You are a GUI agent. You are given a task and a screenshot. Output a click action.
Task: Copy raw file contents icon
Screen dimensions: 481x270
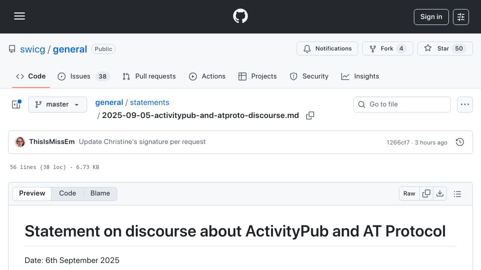[x=426, y=193]
